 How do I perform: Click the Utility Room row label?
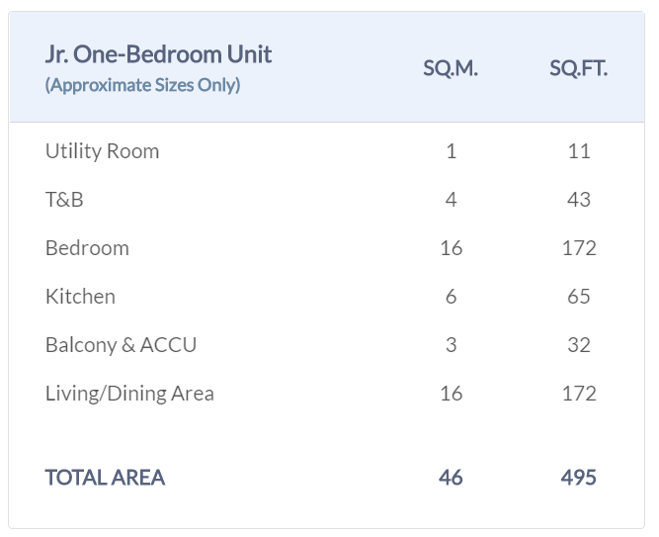coord(102,151)
